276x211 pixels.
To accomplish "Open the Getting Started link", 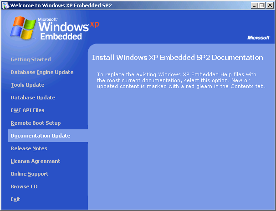I will tap(31, 59).
